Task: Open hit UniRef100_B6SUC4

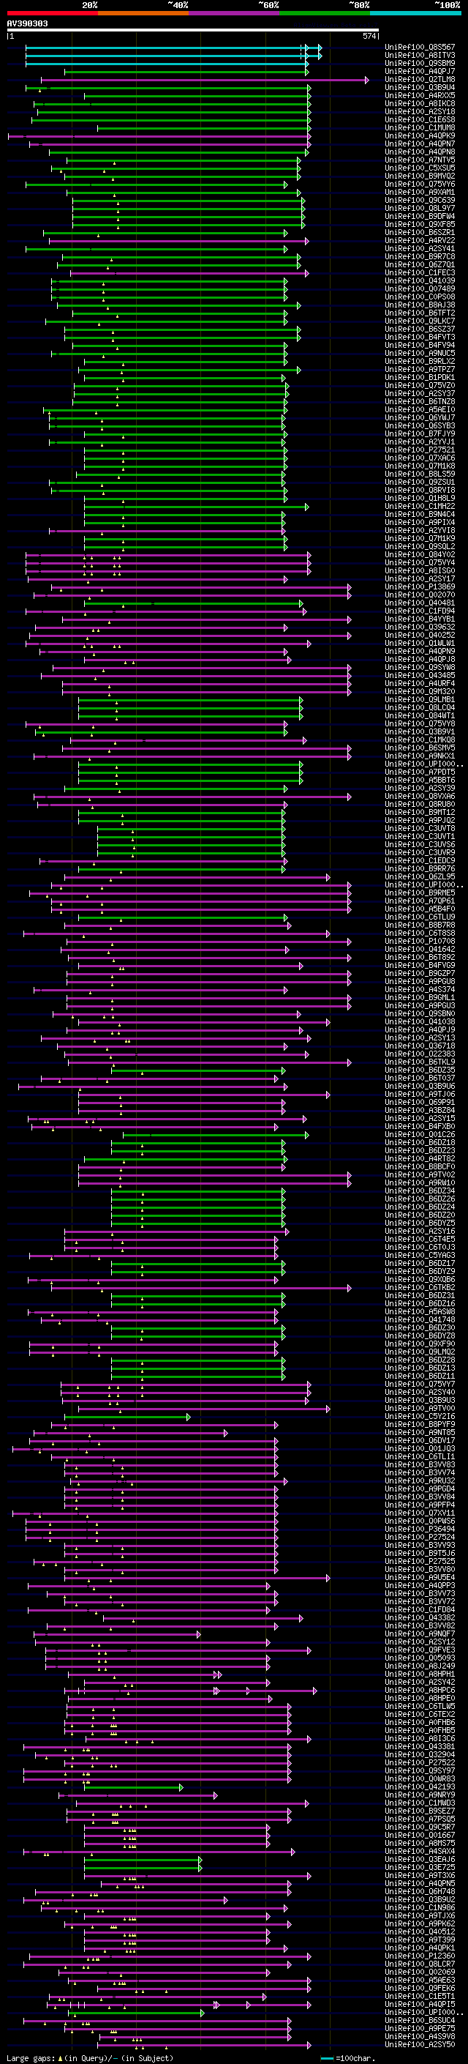Action: [x=420, y=2021]
